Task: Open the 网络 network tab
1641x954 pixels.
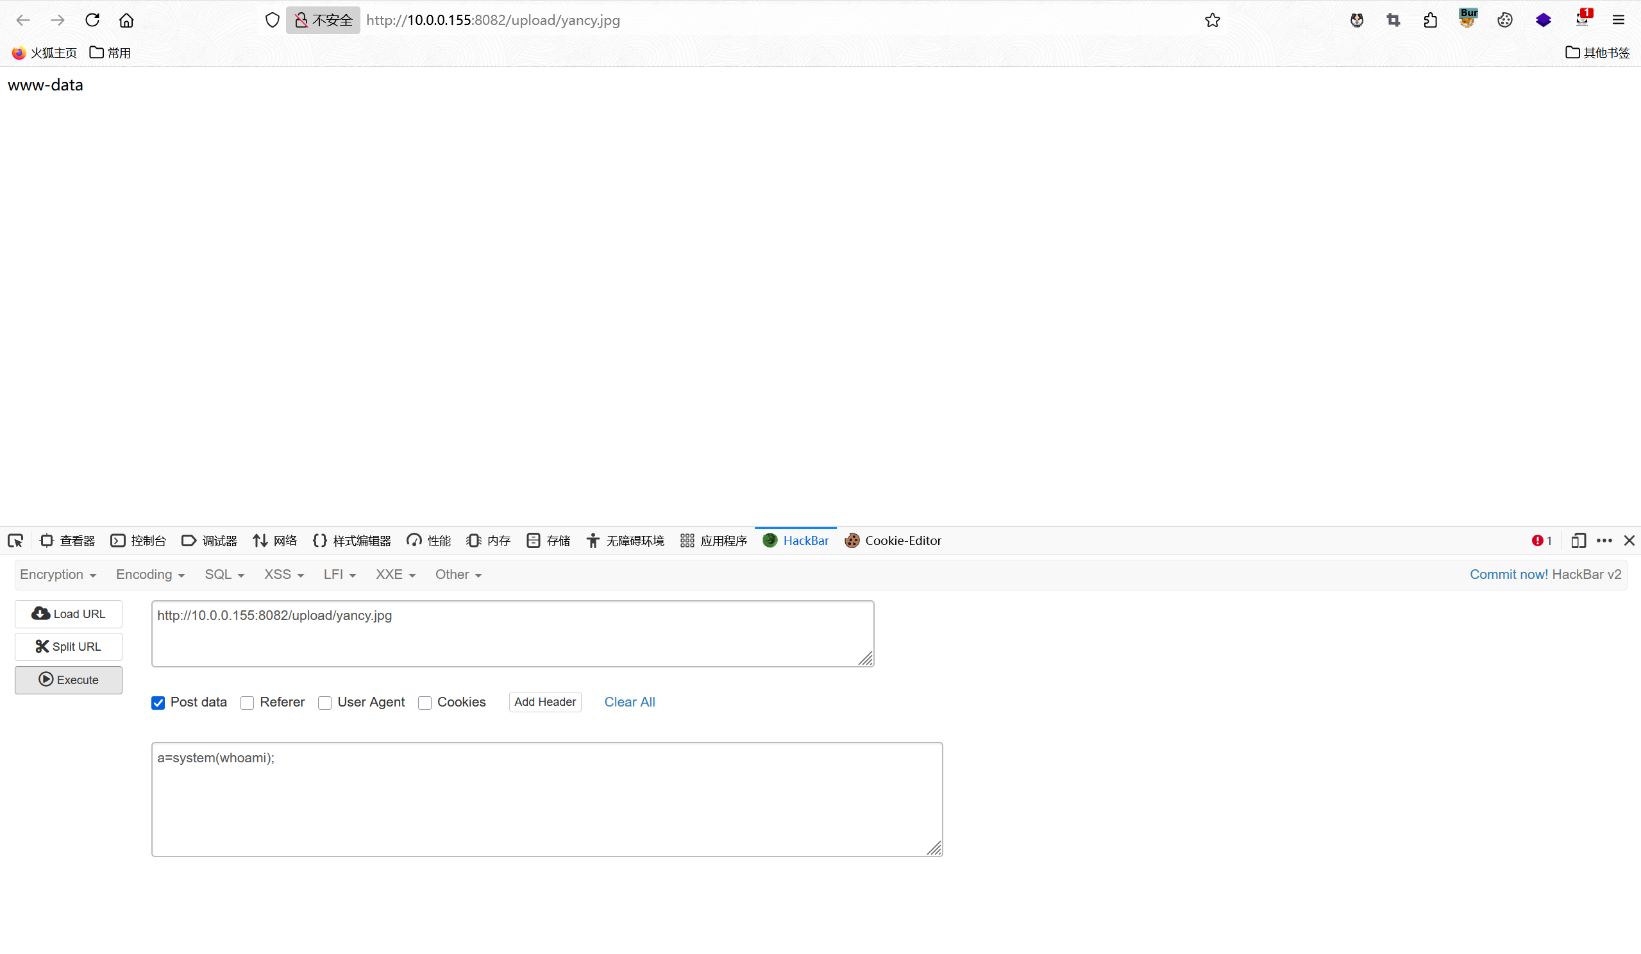Action: coord(275,540)
